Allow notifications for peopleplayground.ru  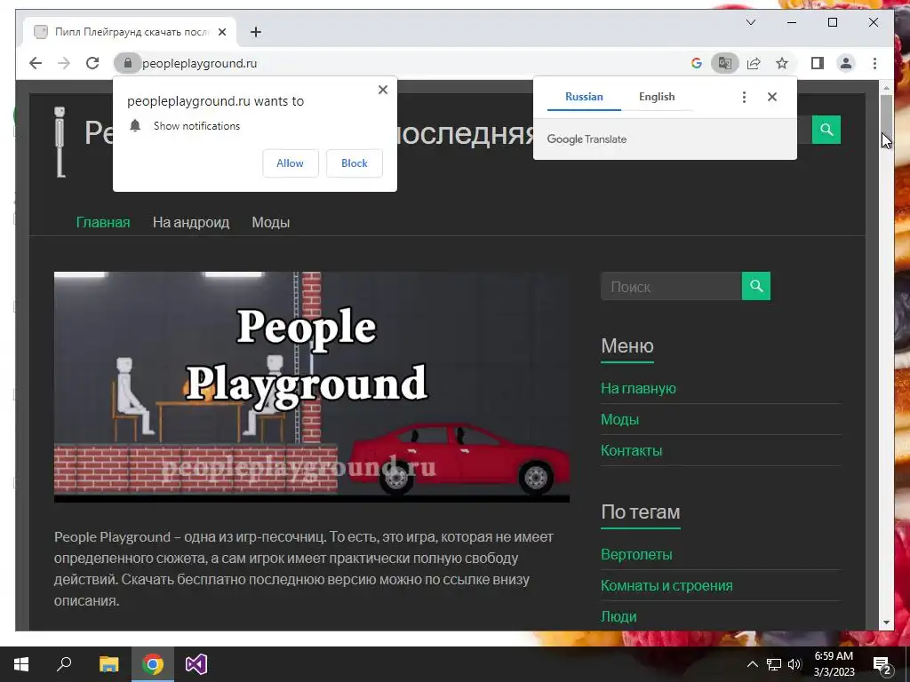click(x=291, y=163)
